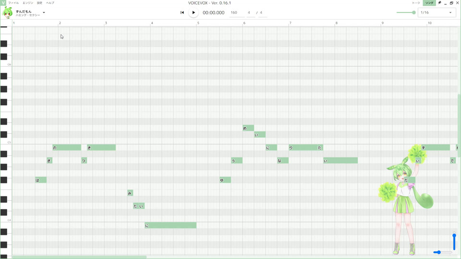Click the horizontal zoom slider

coord(442,252)
